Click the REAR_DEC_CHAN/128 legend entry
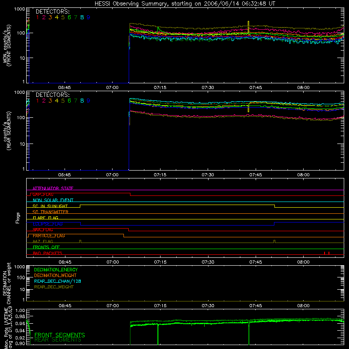The image size is (349, 349). 58,281
